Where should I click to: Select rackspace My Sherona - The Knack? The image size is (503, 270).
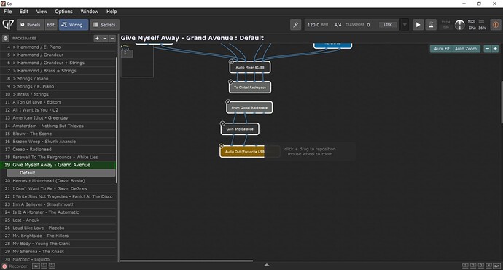(x=58, y=251)
